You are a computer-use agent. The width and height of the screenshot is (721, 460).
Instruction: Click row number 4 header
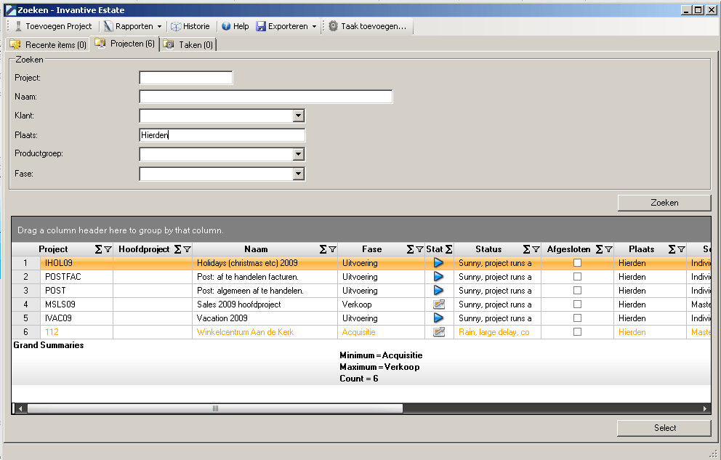point(25,304)
